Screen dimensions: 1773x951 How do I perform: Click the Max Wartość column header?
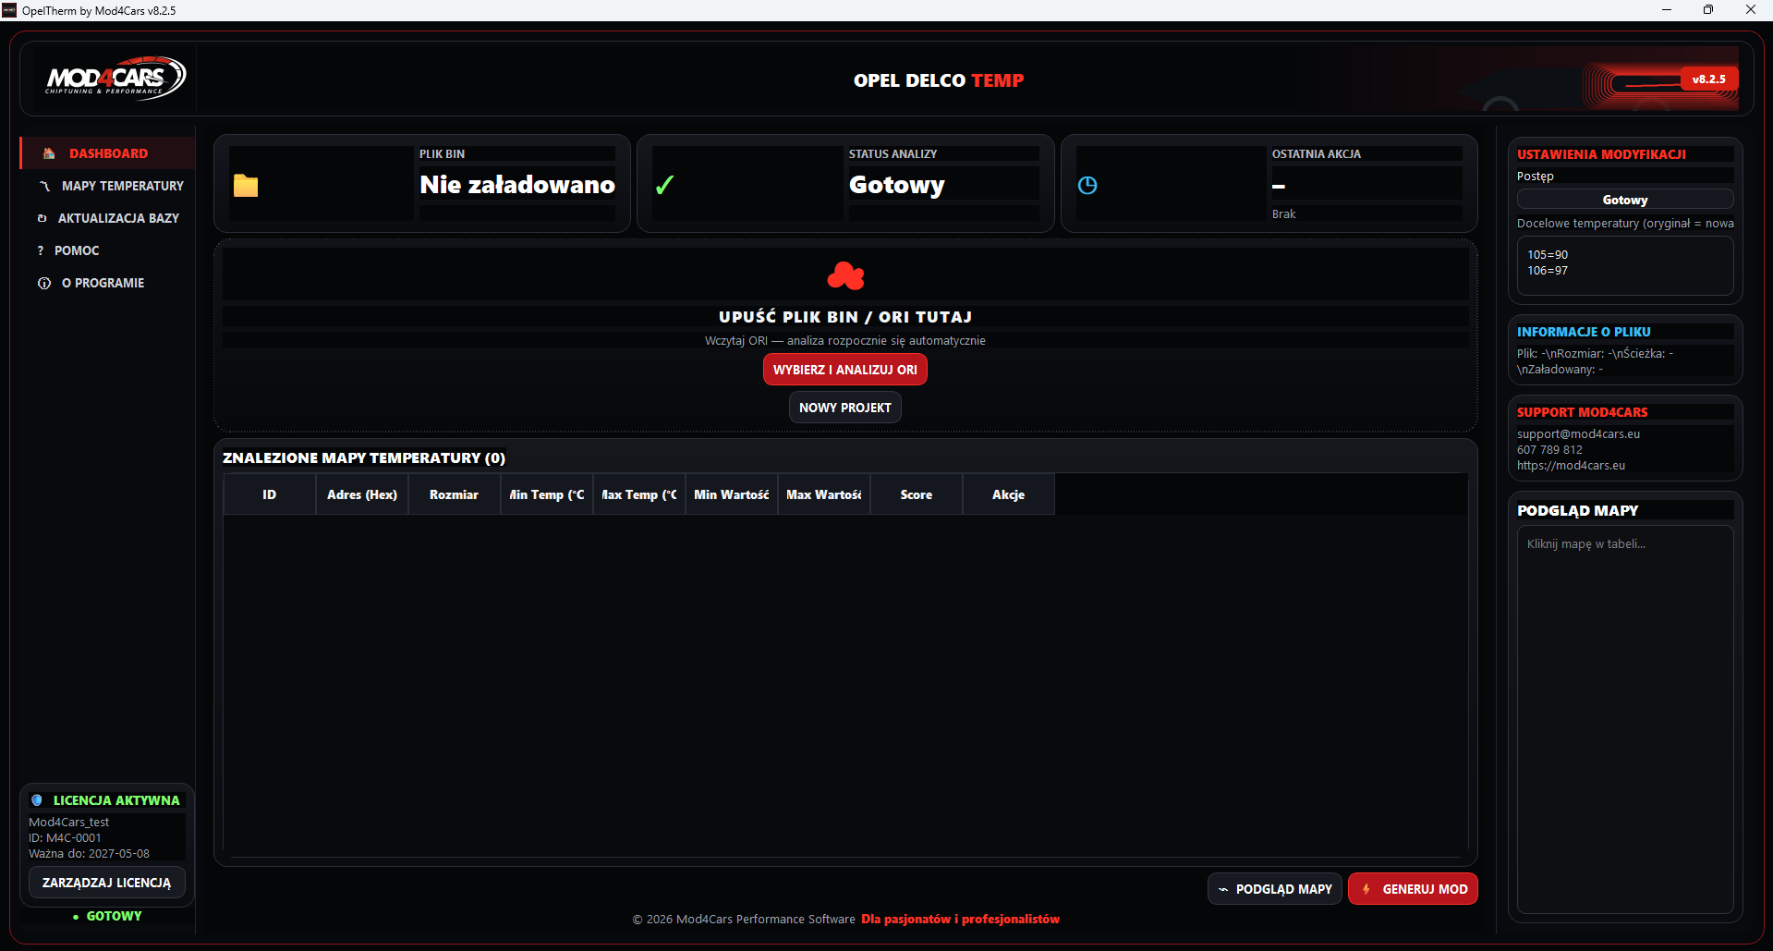(x=824, y=494)
